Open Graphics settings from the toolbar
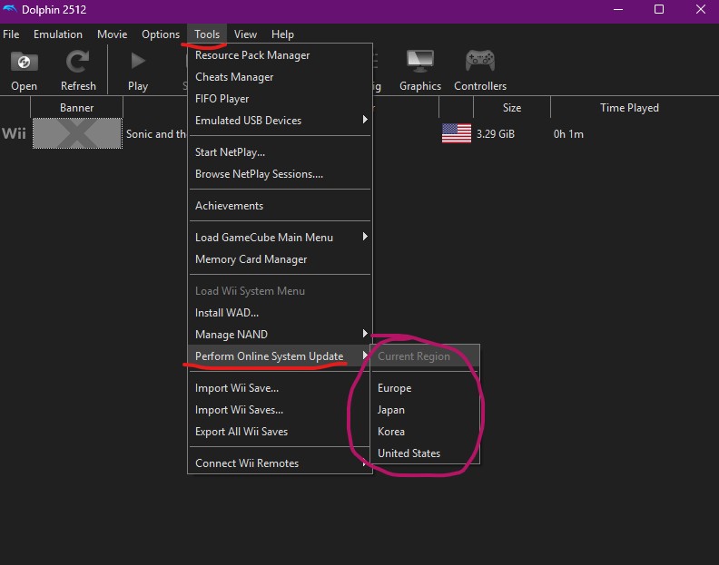The width and height of the screenshot is (719, 565). (x=419, y=63)
